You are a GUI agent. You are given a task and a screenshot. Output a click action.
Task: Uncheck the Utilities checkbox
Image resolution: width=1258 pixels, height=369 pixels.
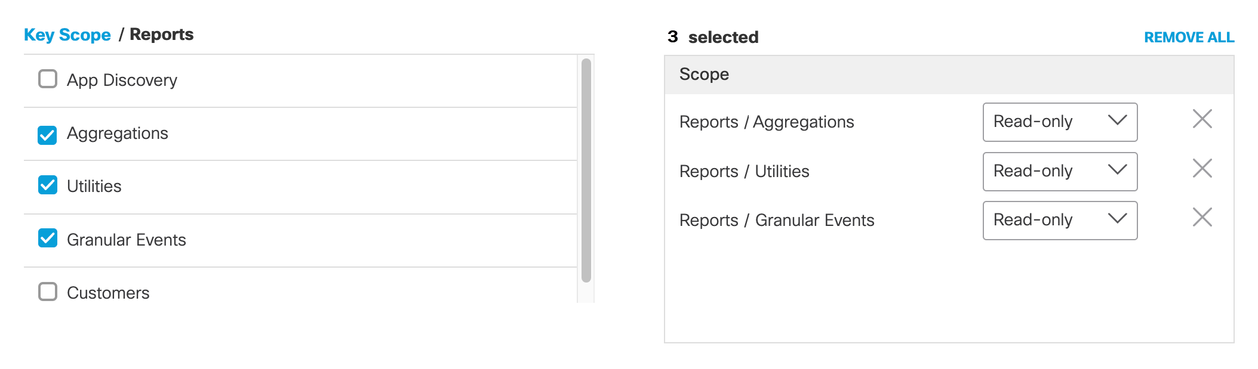pos(48,185)
